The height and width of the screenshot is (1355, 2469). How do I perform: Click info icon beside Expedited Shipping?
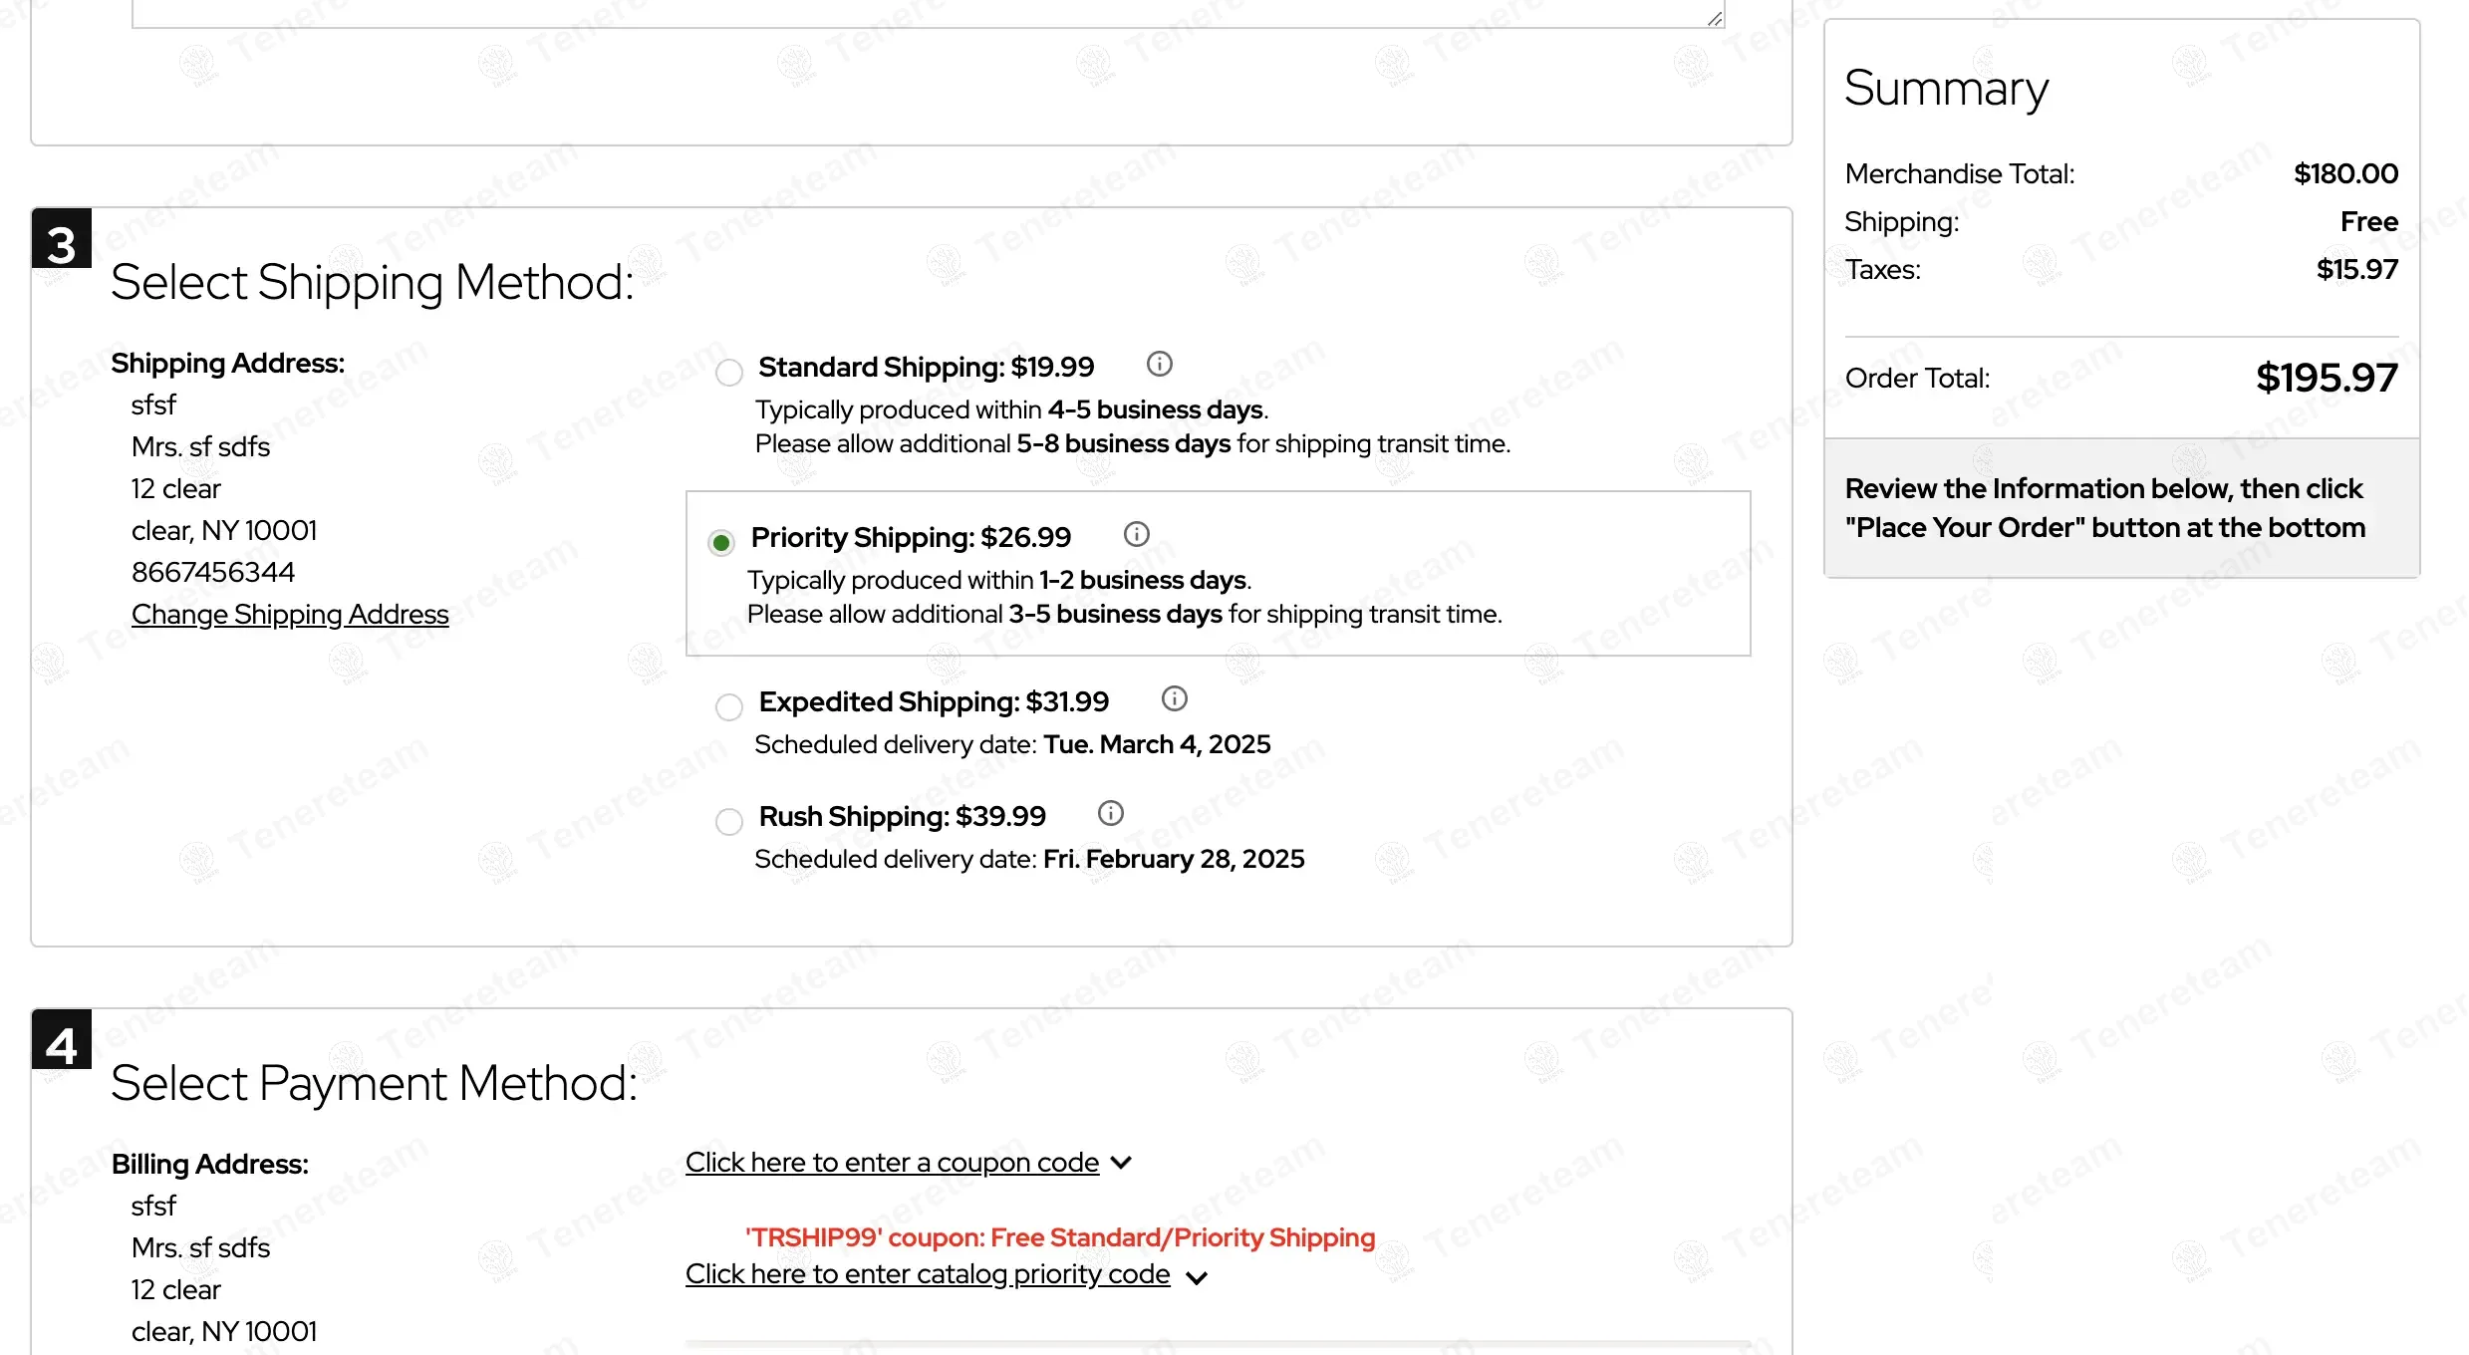[1174, 699]
